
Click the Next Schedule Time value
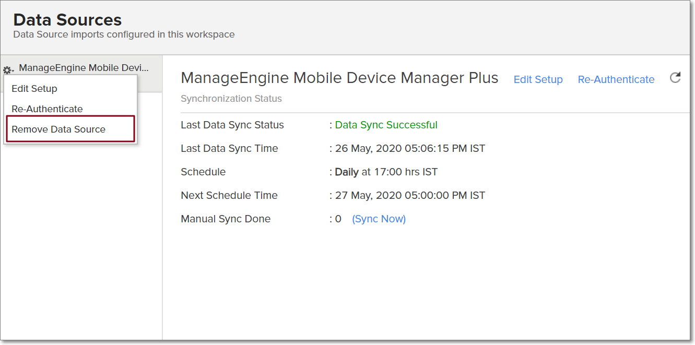coord(410,196)
